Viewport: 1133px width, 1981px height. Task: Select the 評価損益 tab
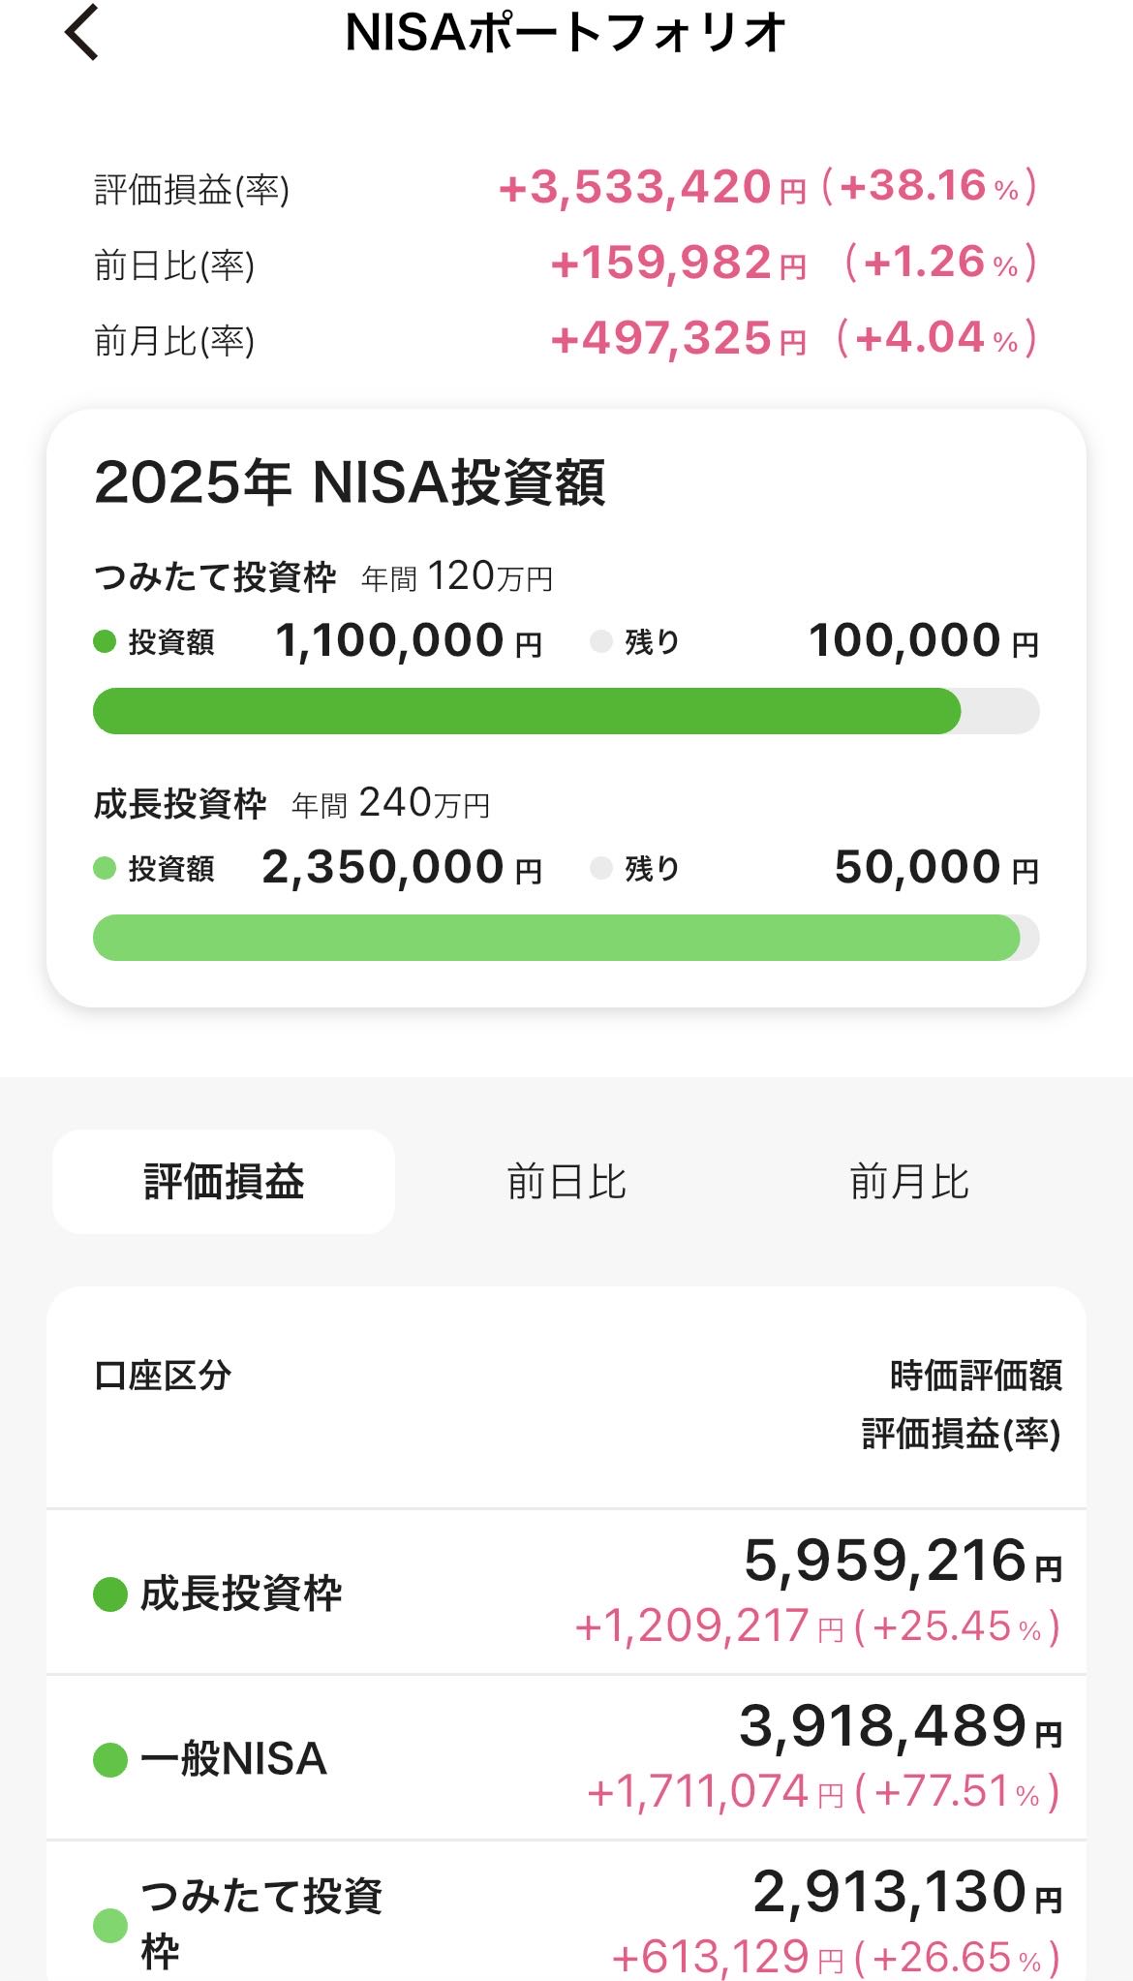tap(224, 1182)
